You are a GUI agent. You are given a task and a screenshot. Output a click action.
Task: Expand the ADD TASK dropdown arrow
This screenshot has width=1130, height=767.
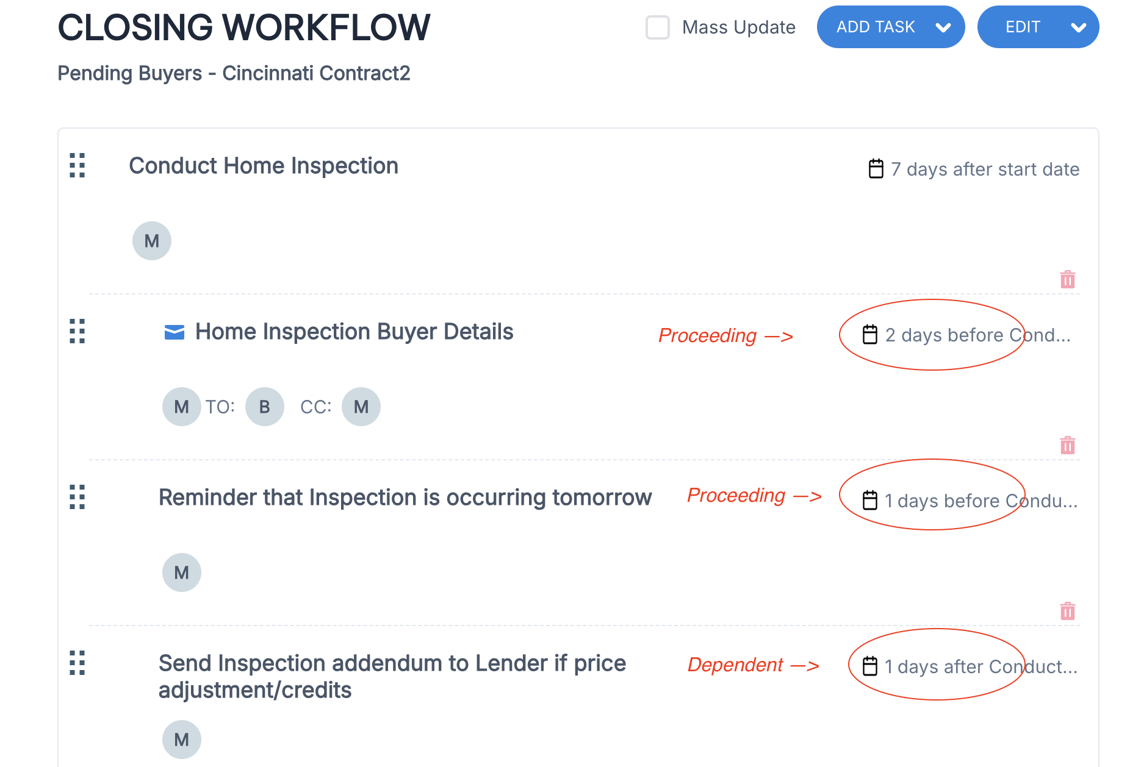(x=943, y=27)
